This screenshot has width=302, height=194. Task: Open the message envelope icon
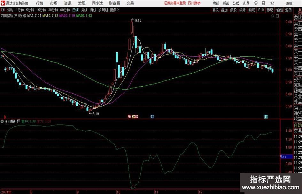[272, 3]
